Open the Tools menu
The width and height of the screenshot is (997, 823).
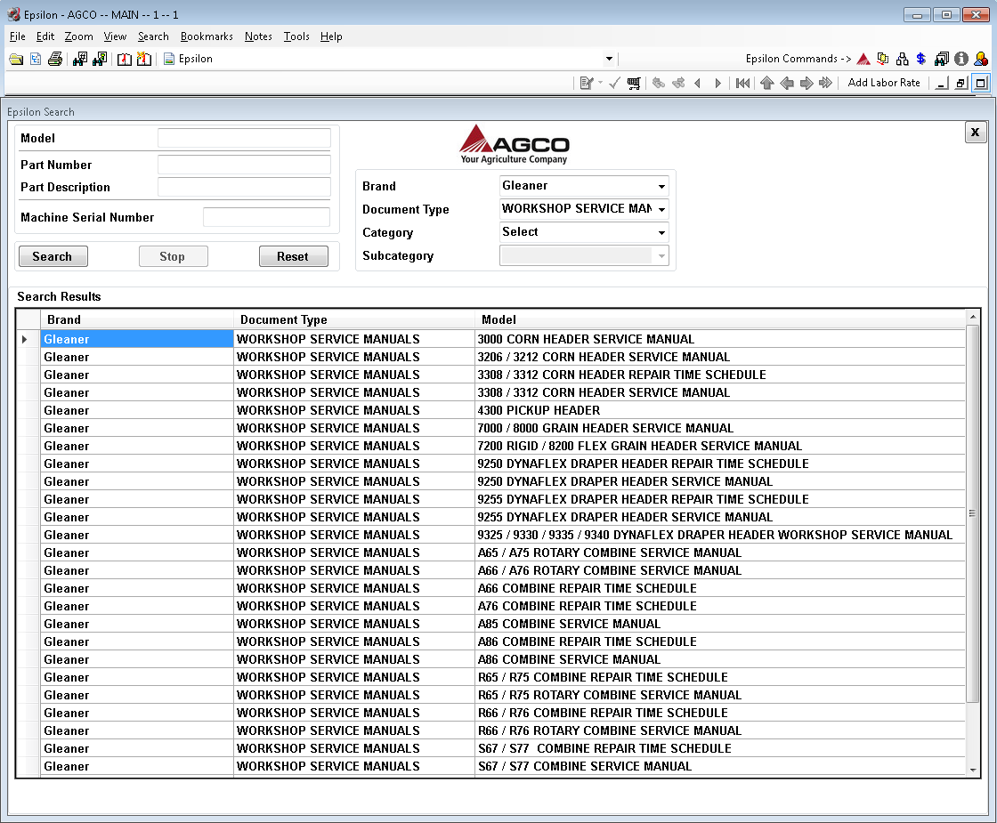click(x=296, y=36)
